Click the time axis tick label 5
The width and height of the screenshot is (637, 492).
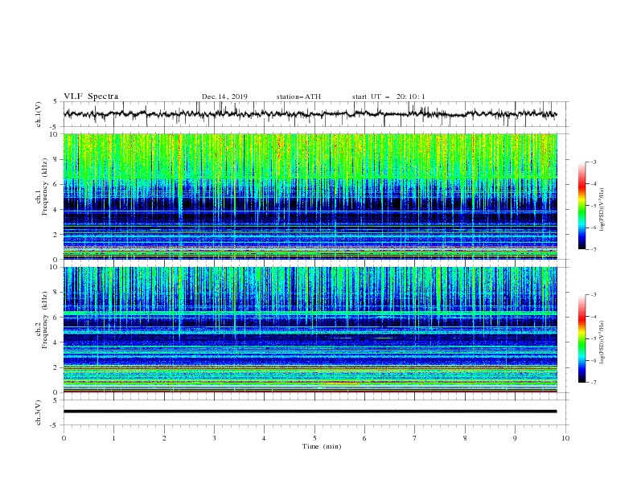[x=314, y=438]
